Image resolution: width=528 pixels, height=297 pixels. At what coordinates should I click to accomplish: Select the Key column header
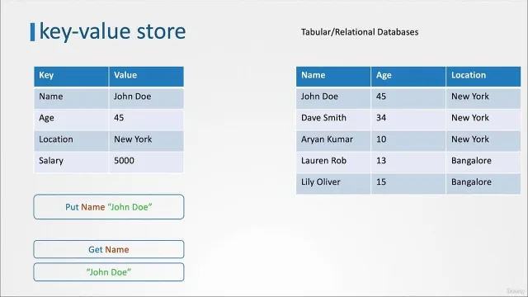71,77
